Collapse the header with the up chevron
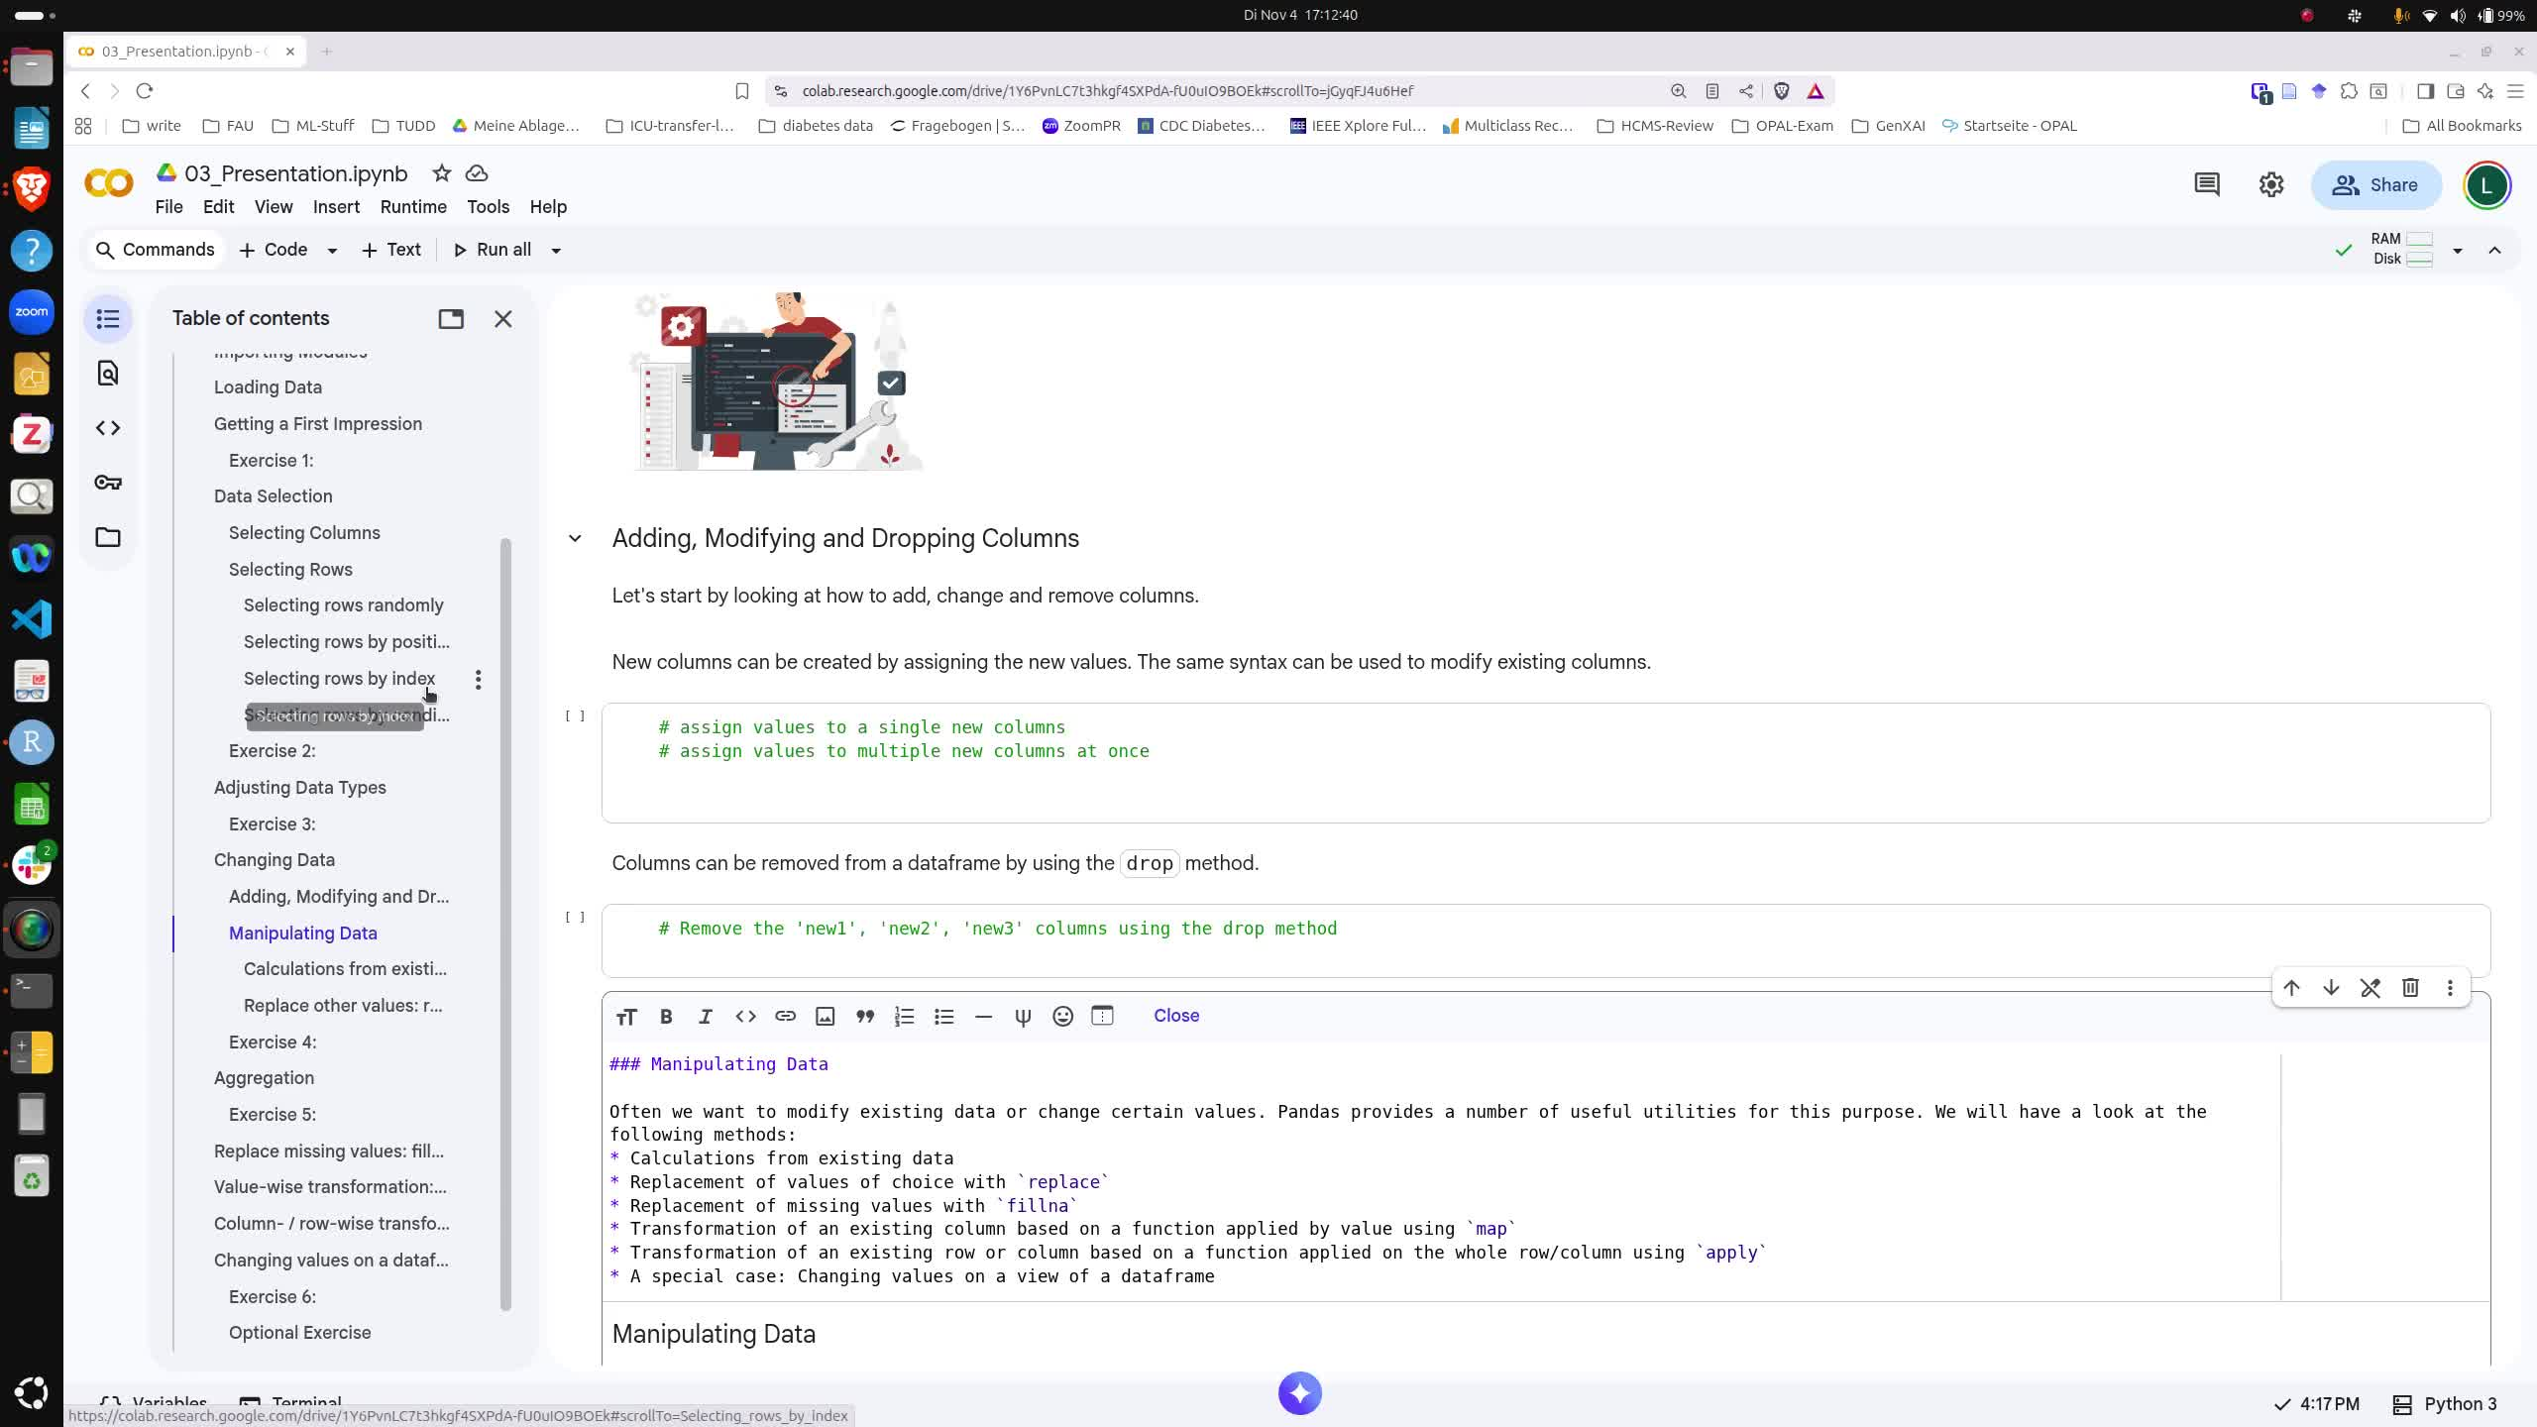The width and height of the screenshot is (2537, 1427). coord(2495,251)
